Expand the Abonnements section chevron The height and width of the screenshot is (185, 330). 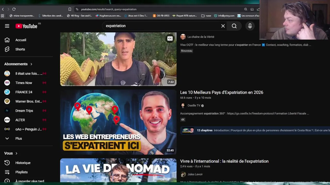pos(31,64)
